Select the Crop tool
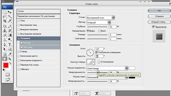The image size is (171, 96). coord(5,21)
